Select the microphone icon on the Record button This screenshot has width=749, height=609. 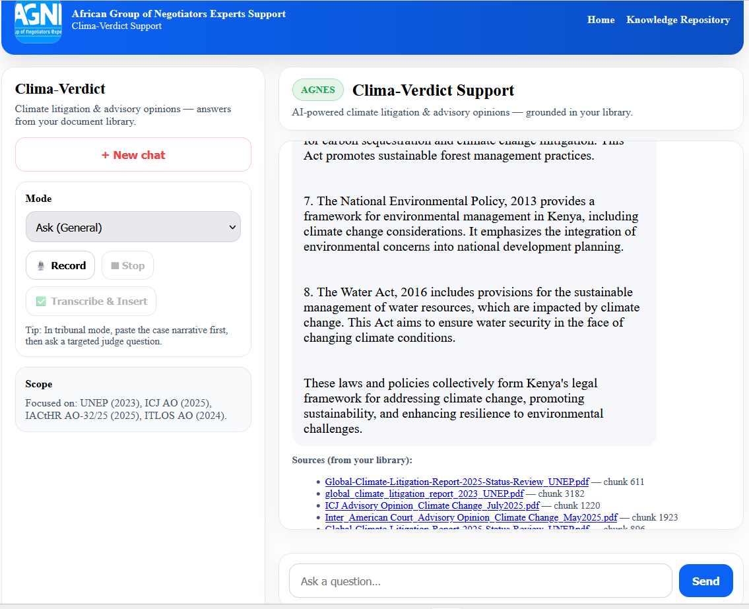(40, 265)
